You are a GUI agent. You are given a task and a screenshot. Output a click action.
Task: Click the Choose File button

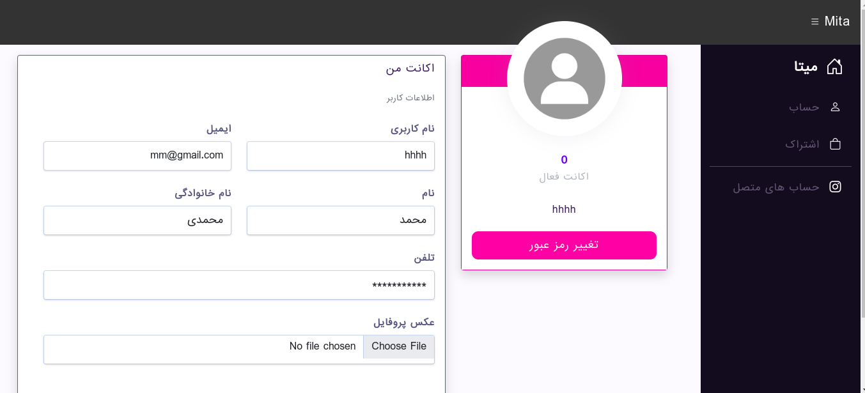pos(399,346)
